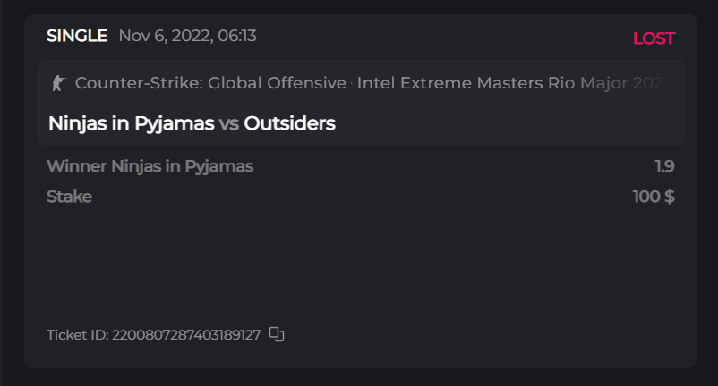Click the 06:13 time stamp

[x=236, y=36]
